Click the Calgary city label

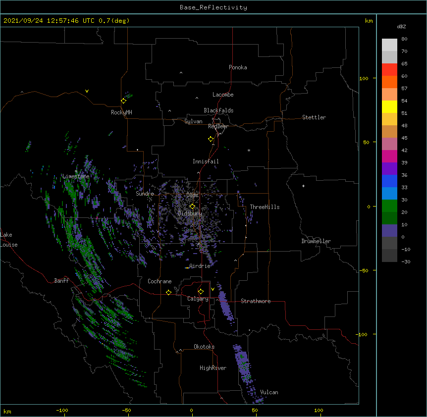198,299
